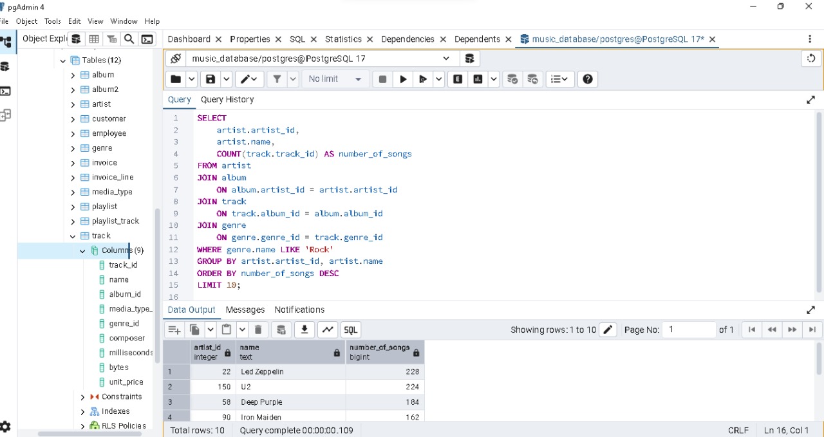
Task: Open the Tools menu
Action: pos(53,21)
